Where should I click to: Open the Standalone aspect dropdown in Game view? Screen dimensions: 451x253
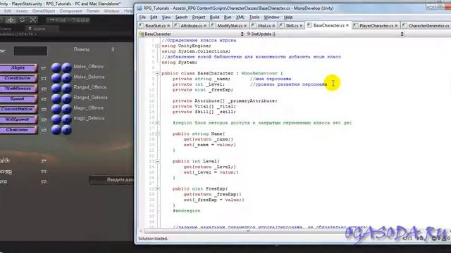pyautogui.click(x=18, y=34)
